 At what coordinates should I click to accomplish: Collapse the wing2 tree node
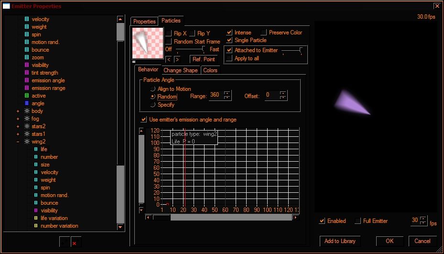coord(18,142)
